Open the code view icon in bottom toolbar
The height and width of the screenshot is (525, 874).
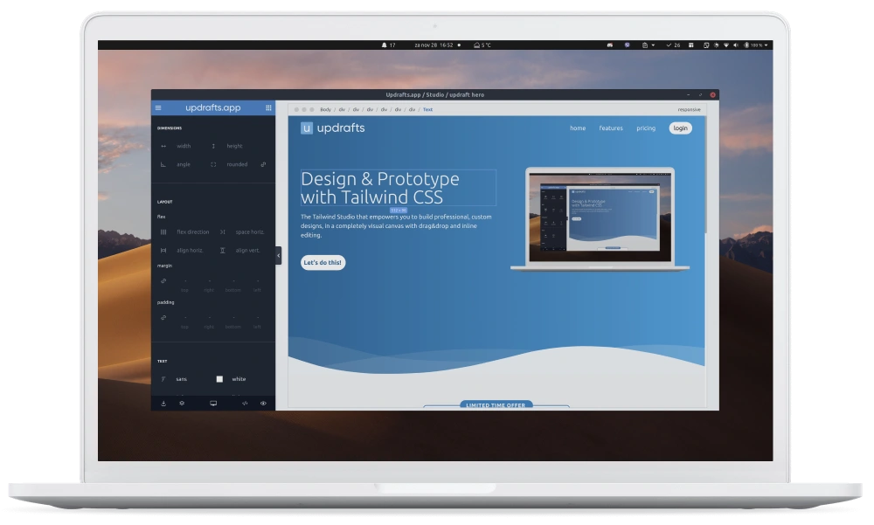click(245, 403)
